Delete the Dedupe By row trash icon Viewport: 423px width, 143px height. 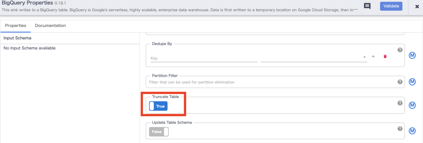tap(385, 56)
